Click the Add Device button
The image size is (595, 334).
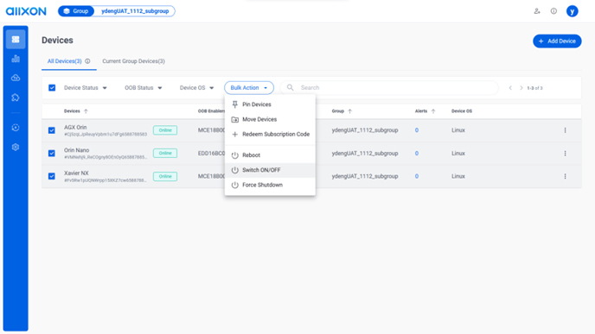coord(557,41)
